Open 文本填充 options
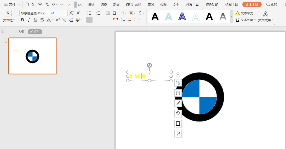This screenshot has width=286, height=149. pyautogui.click(x=245, y=13)
